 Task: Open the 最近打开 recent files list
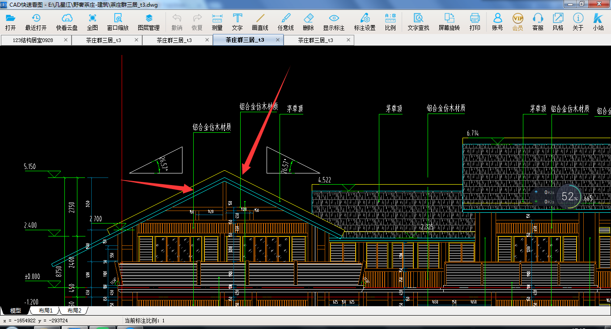click(x=36, y=22)
